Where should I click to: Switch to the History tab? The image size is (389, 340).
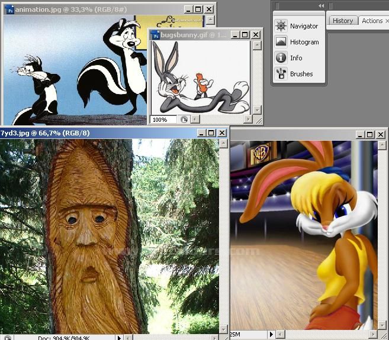point(343,21)
